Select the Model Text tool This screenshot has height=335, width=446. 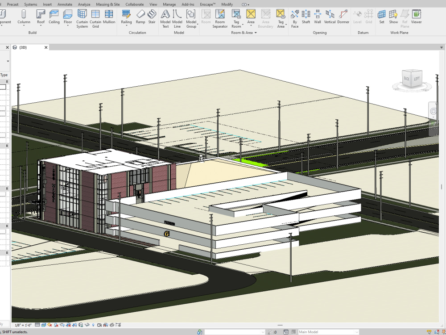[165, 19]
